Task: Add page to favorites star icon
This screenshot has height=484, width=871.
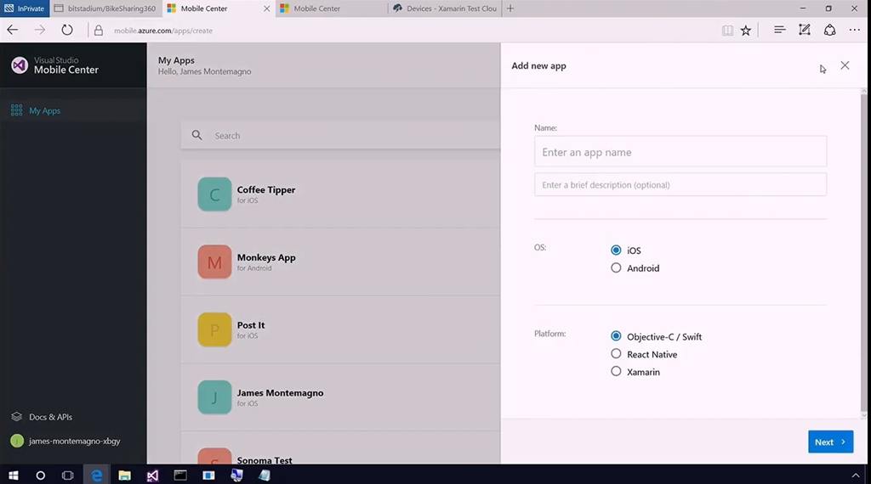Action: pos(746,30)
